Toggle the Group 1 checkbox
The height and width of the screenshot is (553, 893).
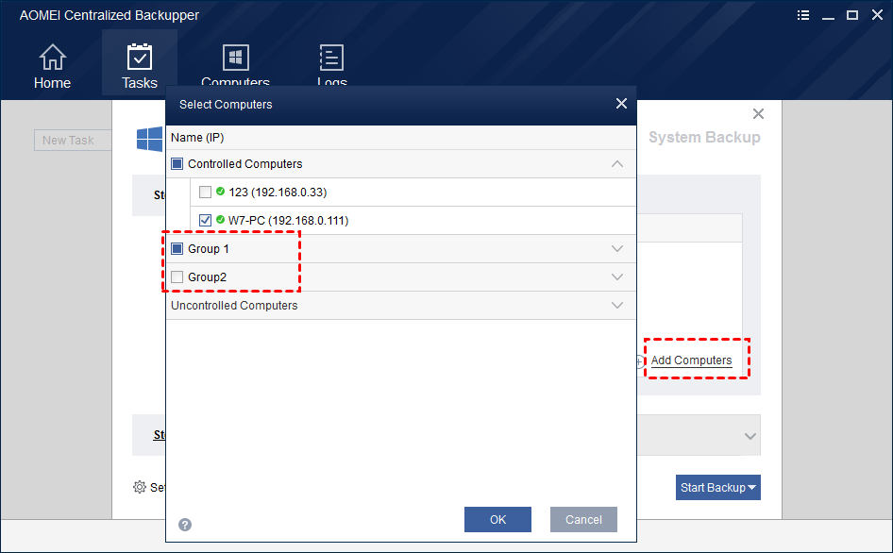click(177, 249)
